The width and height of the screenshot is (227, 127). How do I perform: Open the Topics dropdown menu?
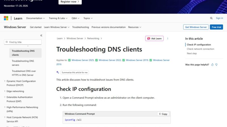(88, 18)
